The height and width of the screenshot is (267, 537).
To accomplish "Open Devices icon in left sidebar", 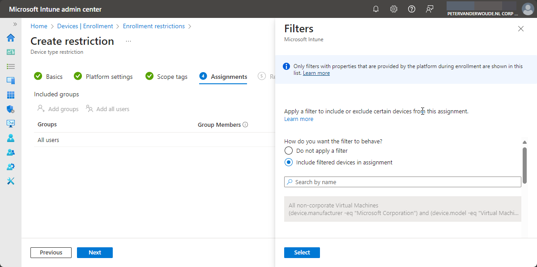I will coord(11,81).
